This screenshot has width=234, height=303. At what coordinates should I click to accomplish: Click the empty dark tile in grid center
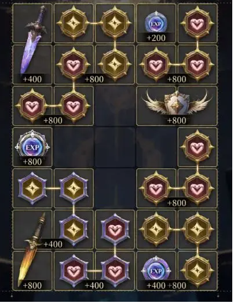pyautogui.click(x=115, y=147)
